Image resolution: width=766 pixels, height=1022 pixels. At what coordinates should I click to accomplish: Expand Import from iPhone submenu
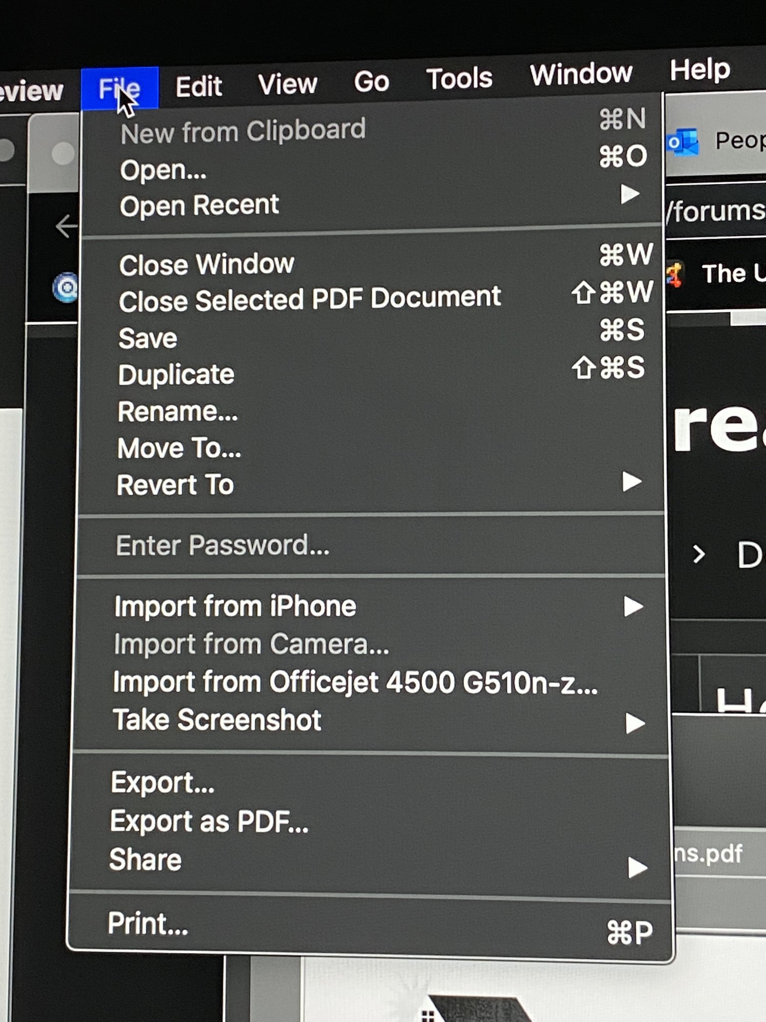tap(371, 607)
